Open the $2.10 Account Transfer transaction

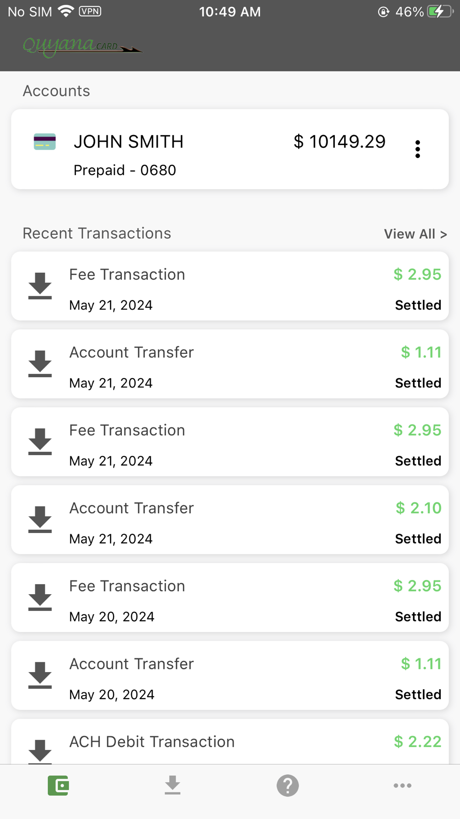(x=230, y=520)
